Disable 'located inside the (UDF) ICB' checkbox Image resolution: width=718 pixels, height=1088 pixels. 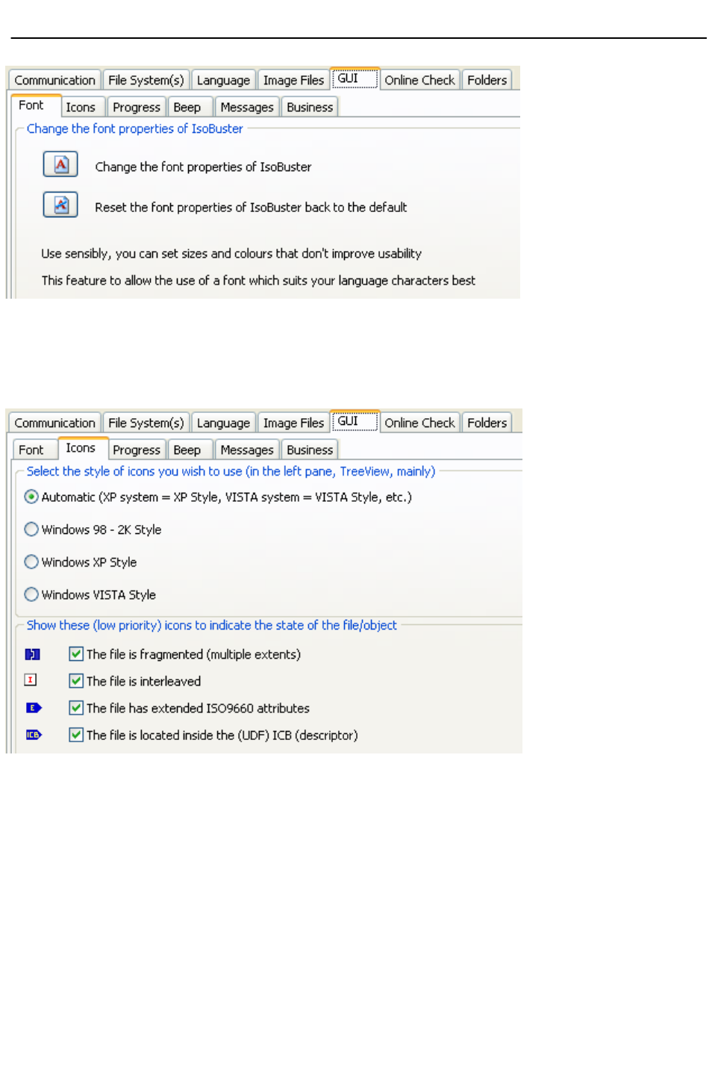76,735
